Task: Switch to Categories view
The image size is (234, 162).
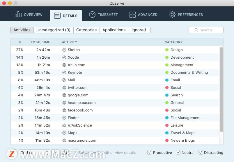Action: [86, 30]
